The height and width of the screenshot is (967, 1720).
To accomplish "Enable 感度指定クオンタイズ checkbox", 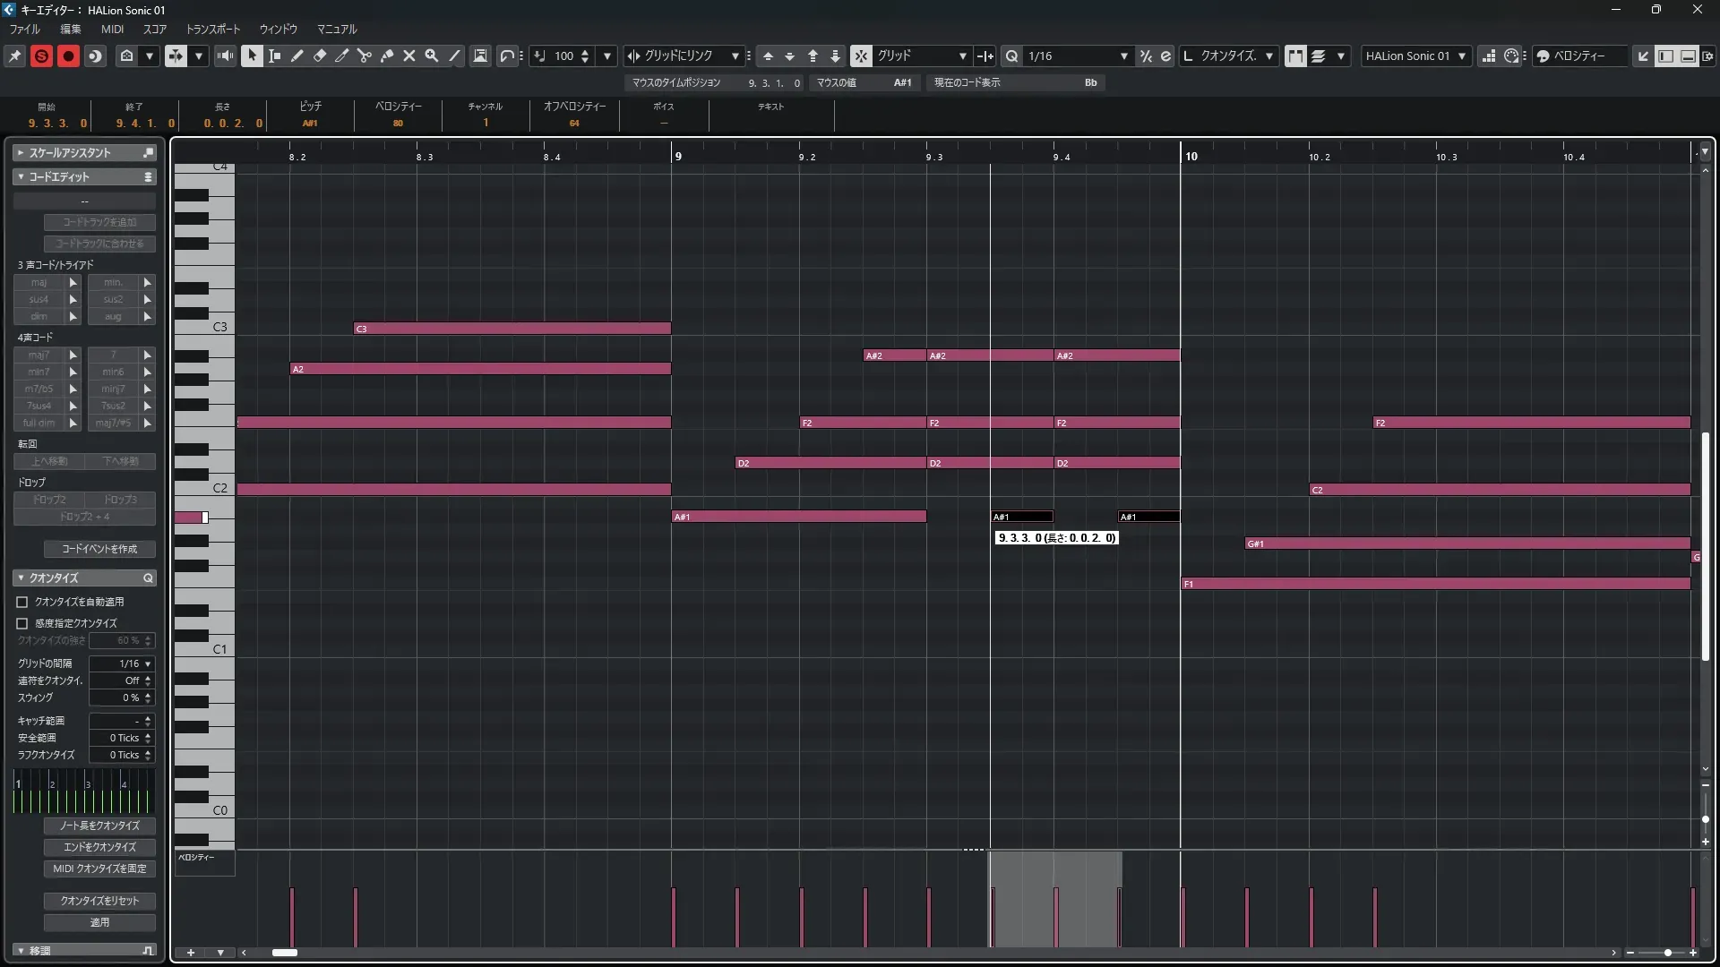I will click(22, 623).
